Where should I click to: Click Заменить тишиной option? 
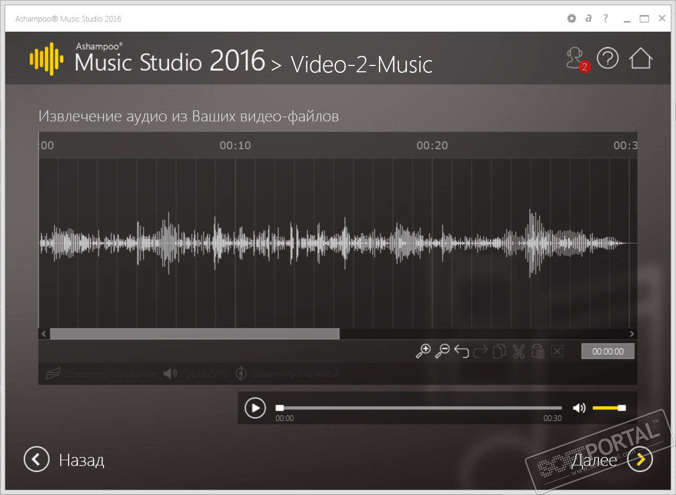[287, 374]
